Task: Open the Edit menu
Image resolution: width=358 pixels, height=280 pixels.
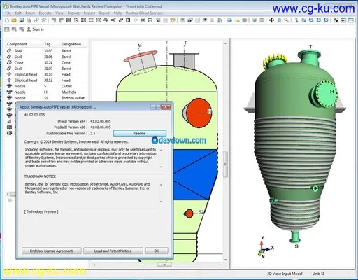Action: (x=18, y=13)
